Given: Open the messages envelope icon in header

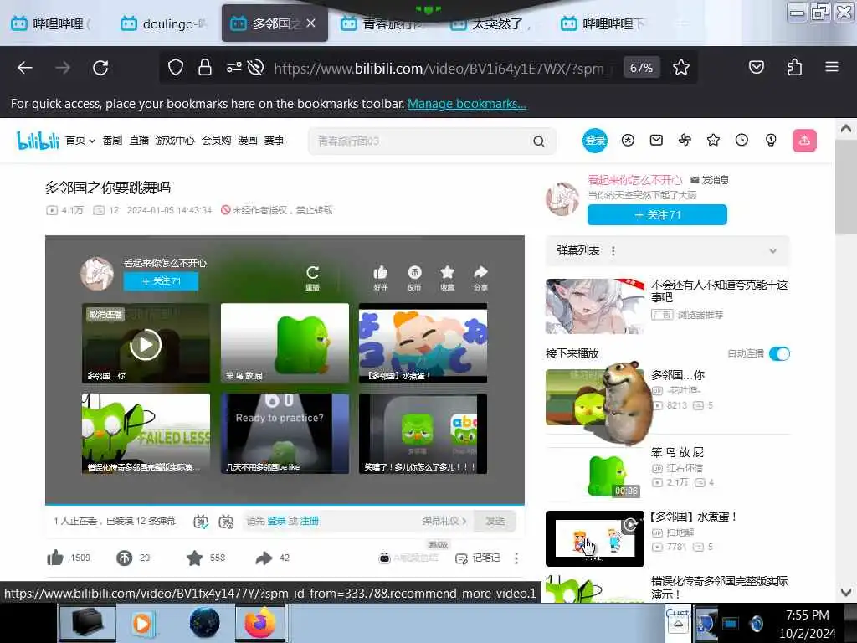Looking at the screenshot, I should (656, 141).
